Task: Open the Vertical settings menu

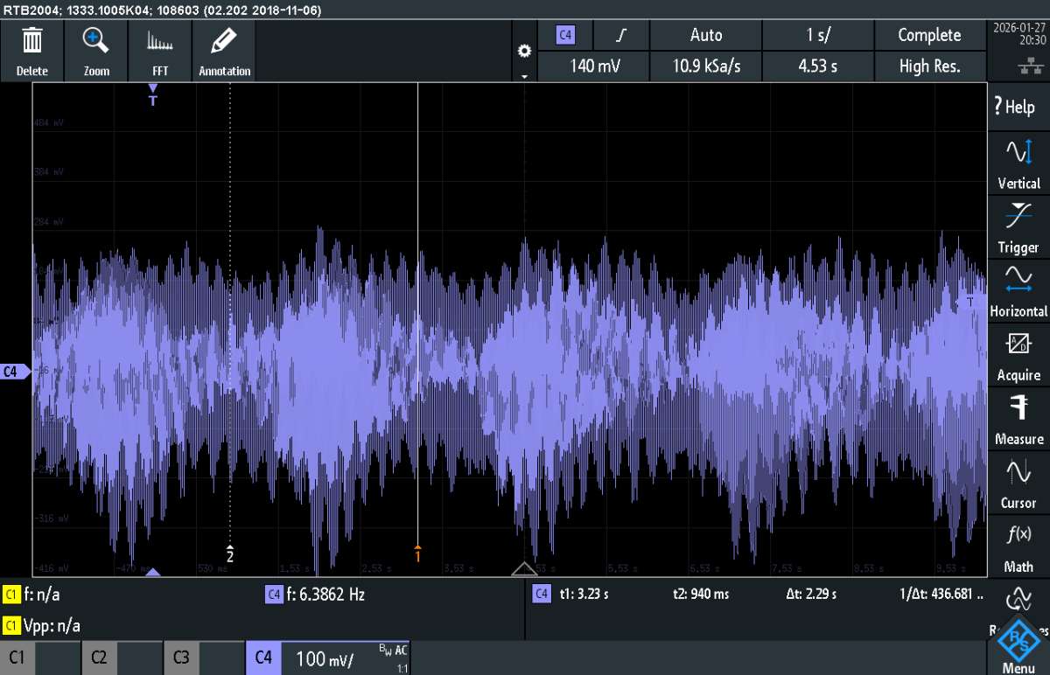Action: pos(1018,163)
